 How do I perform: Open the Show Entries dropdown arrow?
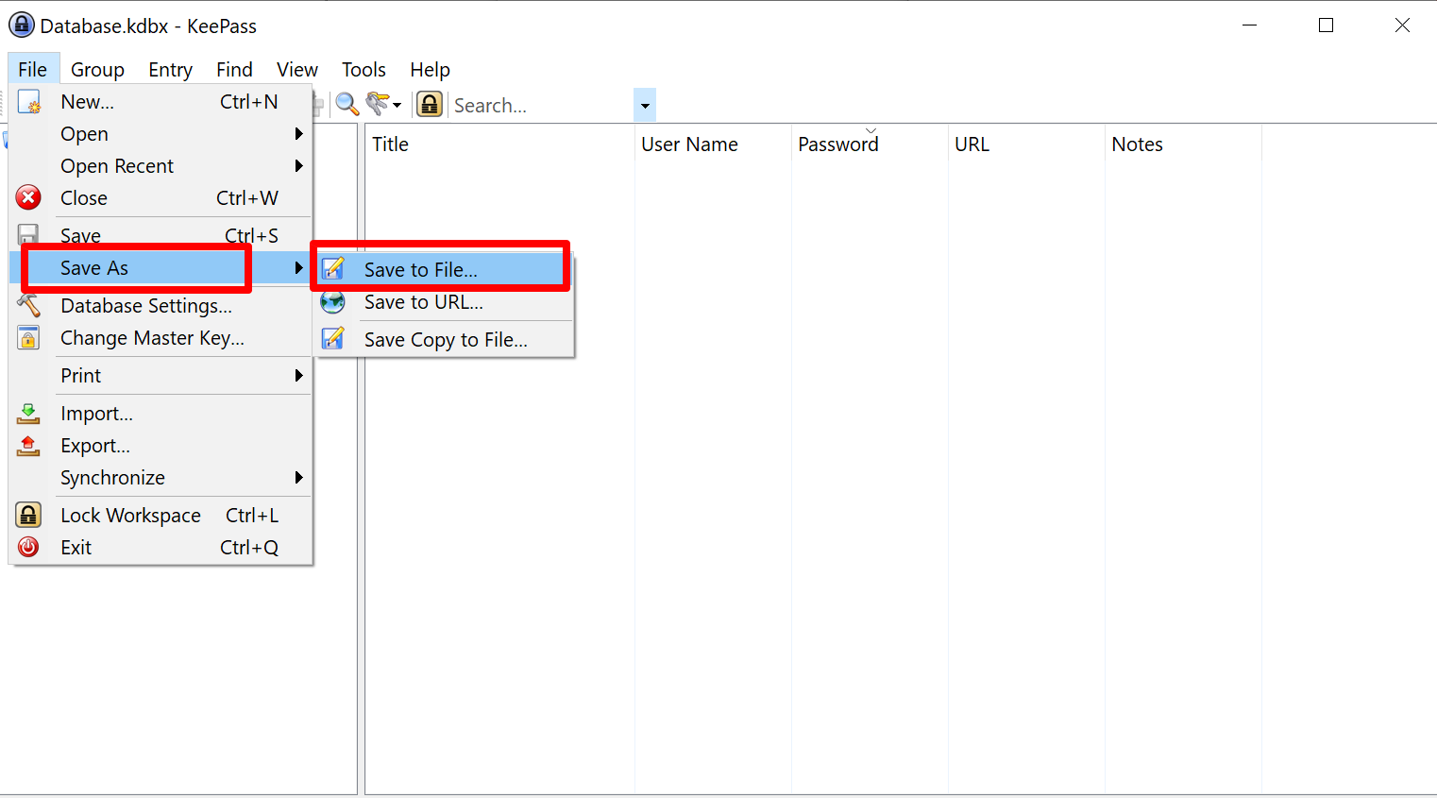click(x=397, y=105)
